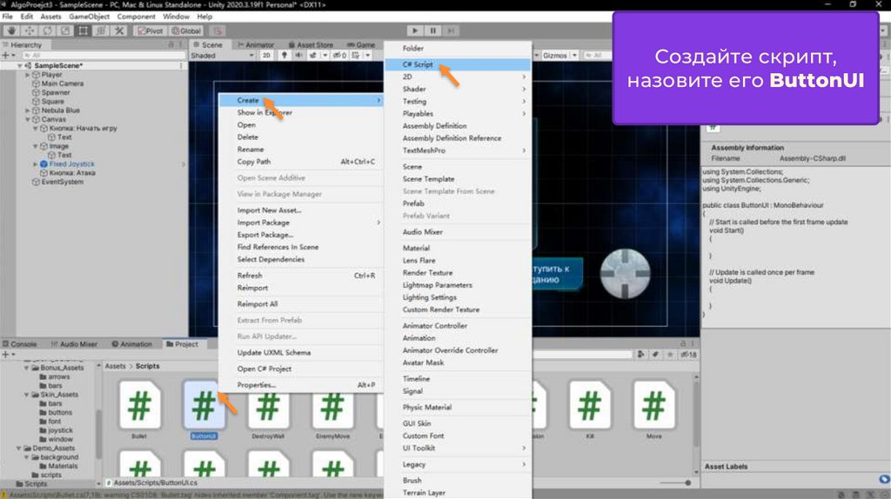Select Player in the Hierarchy

[51, 75]
